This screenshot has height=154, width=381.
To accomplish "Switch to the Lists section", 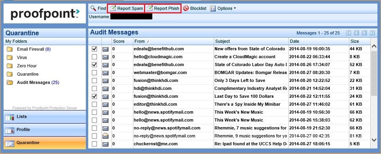I will point(45,117).
